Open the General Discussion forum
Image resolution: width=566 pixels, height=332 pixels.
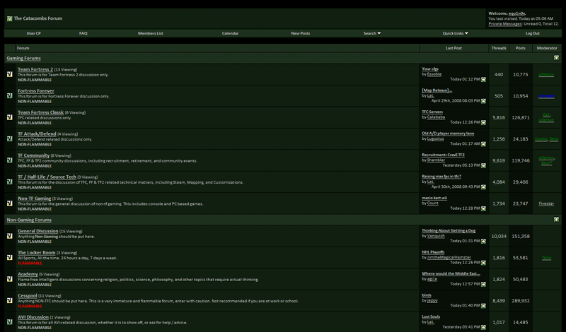point(38,231)
